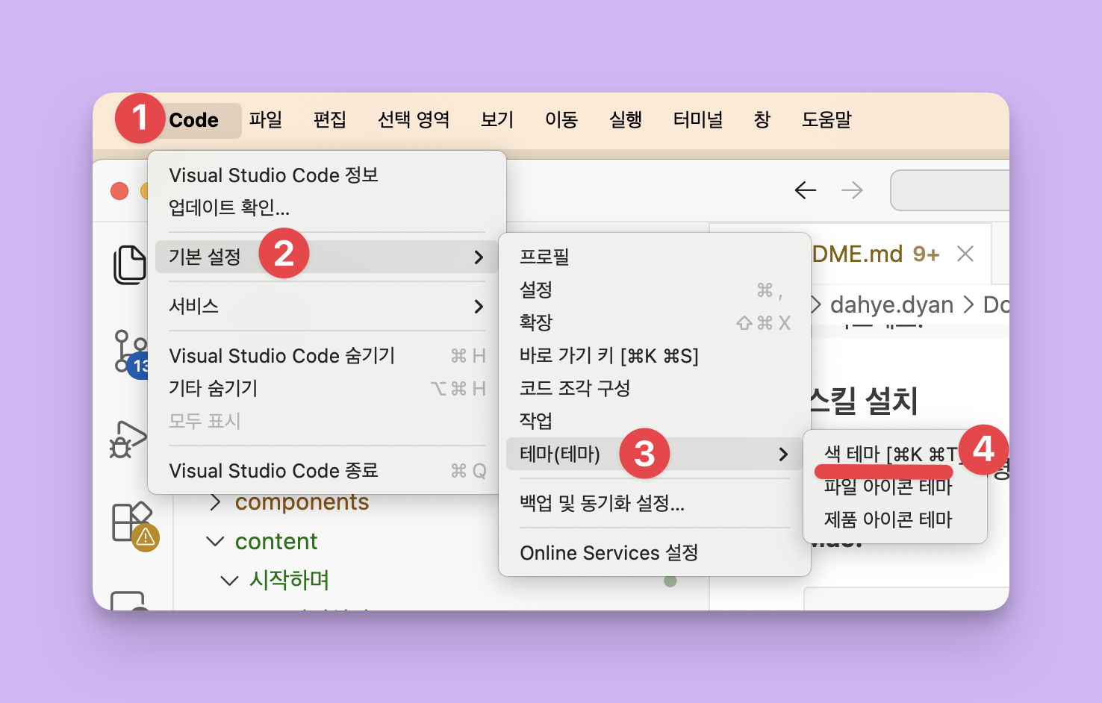The image size is (1102, 703).
Task: Click the back navigation arrow
Action: click(x=805, y=190)
